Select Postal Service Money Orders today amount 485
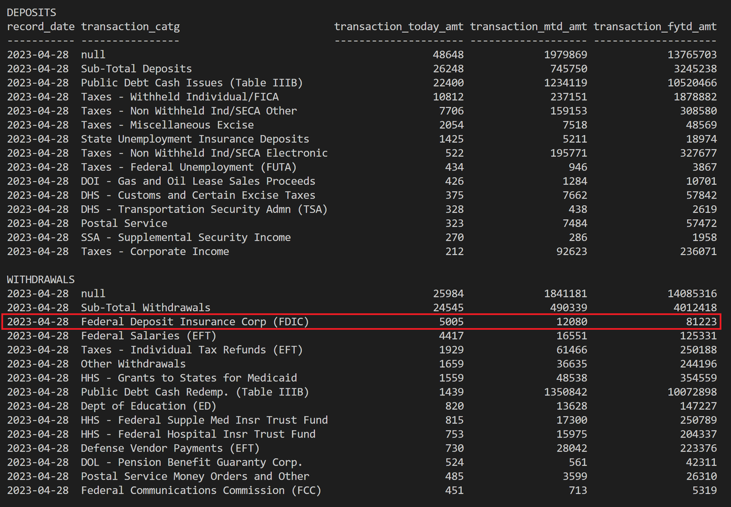This screenshot has height=507, width=731. point(454,475)
